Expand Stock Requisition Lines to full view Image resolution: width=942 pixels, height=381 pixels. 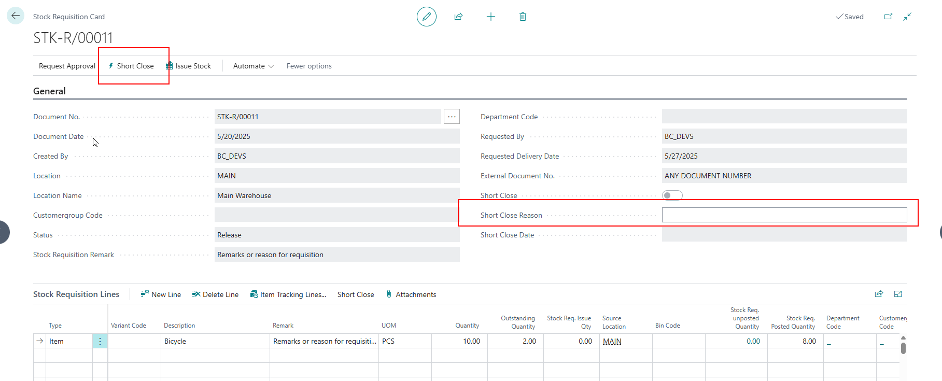click(898, 294)
